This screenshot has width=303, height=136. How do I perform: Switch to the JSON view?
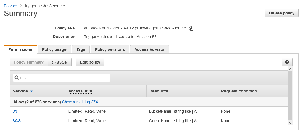tap(60, 62)
